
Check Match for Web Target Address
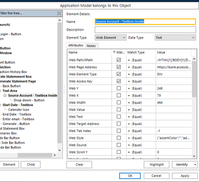point(119,123)
